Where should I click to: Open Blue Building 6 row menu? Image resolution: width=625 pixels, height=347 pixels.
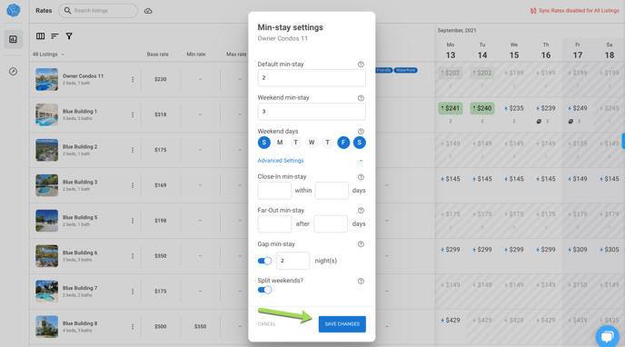click(x=133, y=256)
